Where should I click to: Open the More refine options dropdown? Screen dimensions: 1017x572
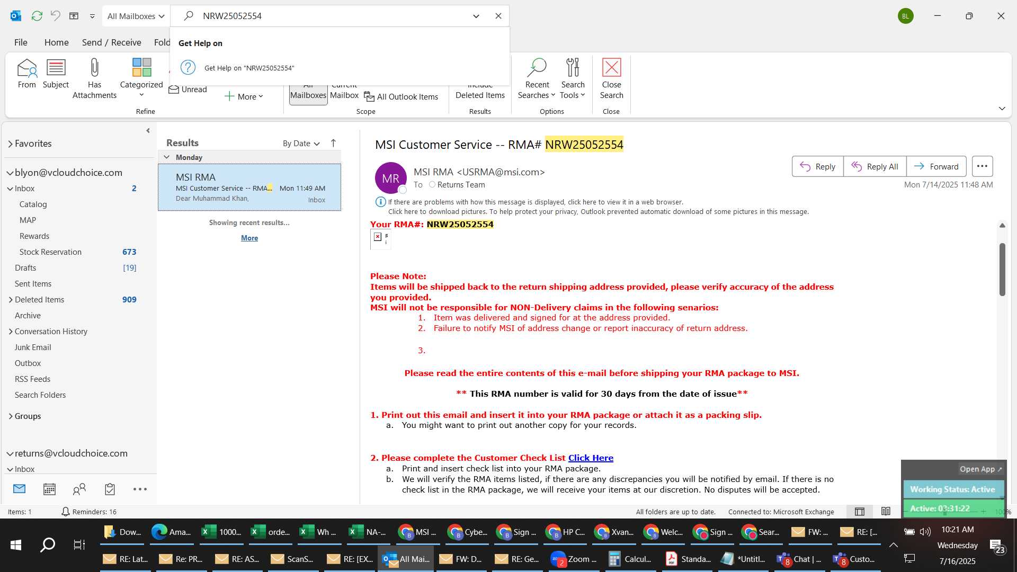pos(244,96)
